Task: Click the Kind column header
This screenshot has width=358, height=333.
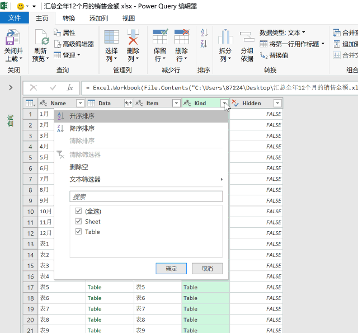Action: pos(200,104)
